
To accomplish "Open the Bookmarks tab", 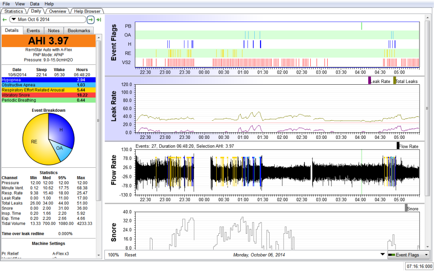I will pos(79,30).
